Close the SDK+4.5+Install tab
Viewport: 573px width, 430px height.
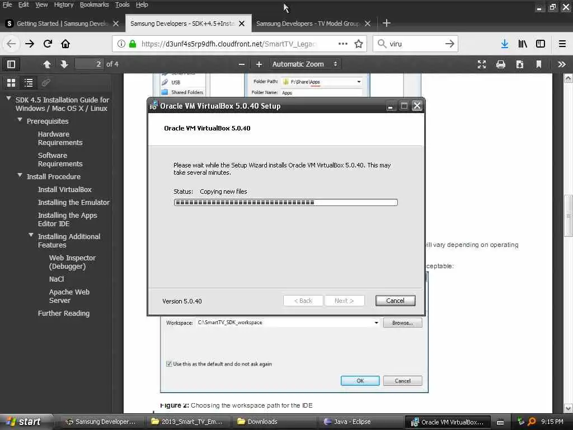pyautogui.click(x=242, y=24)
